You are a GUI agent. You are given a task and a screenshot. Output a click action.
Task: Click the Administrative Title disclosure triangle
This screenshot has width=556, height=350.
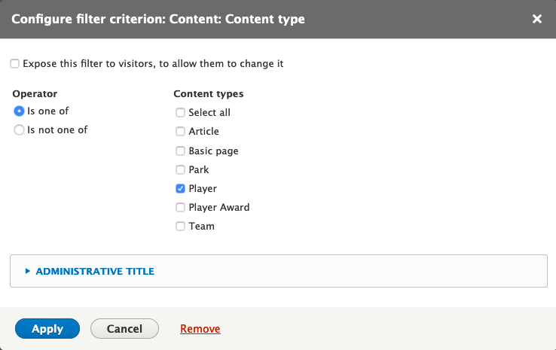click(28, 271)
